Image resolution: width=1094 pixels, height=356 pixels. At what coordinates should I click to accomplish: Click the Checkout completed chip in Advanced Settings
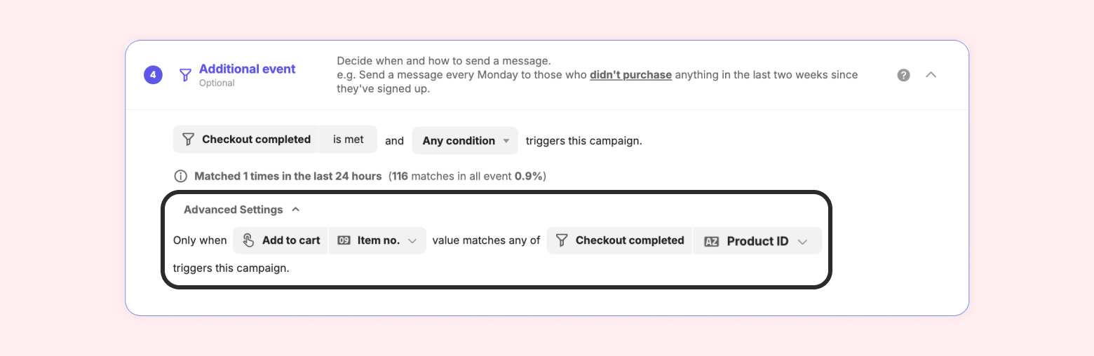tap(619, 240)
